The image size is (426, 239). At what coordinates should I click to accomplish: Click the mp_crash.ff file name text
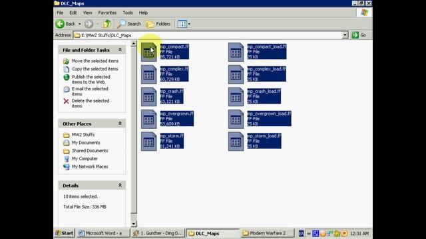[x=172, y=92]
